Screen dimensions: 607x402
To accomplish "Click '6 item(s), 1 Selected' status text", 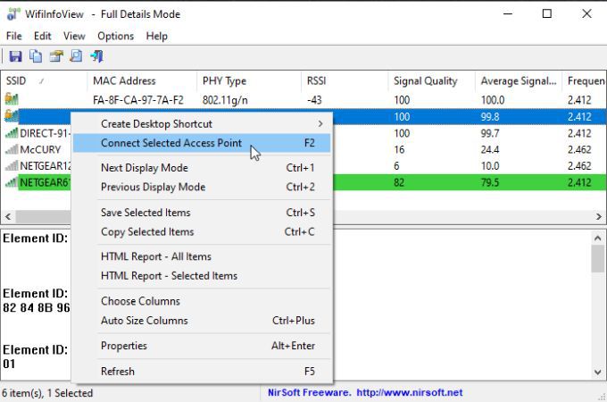I will tap(47, 393).
